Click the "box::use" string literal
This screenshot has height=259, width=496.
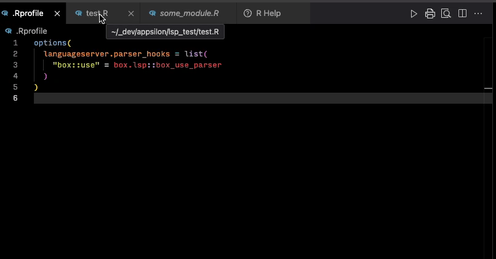pyautogui.click(x=76, y=65)
